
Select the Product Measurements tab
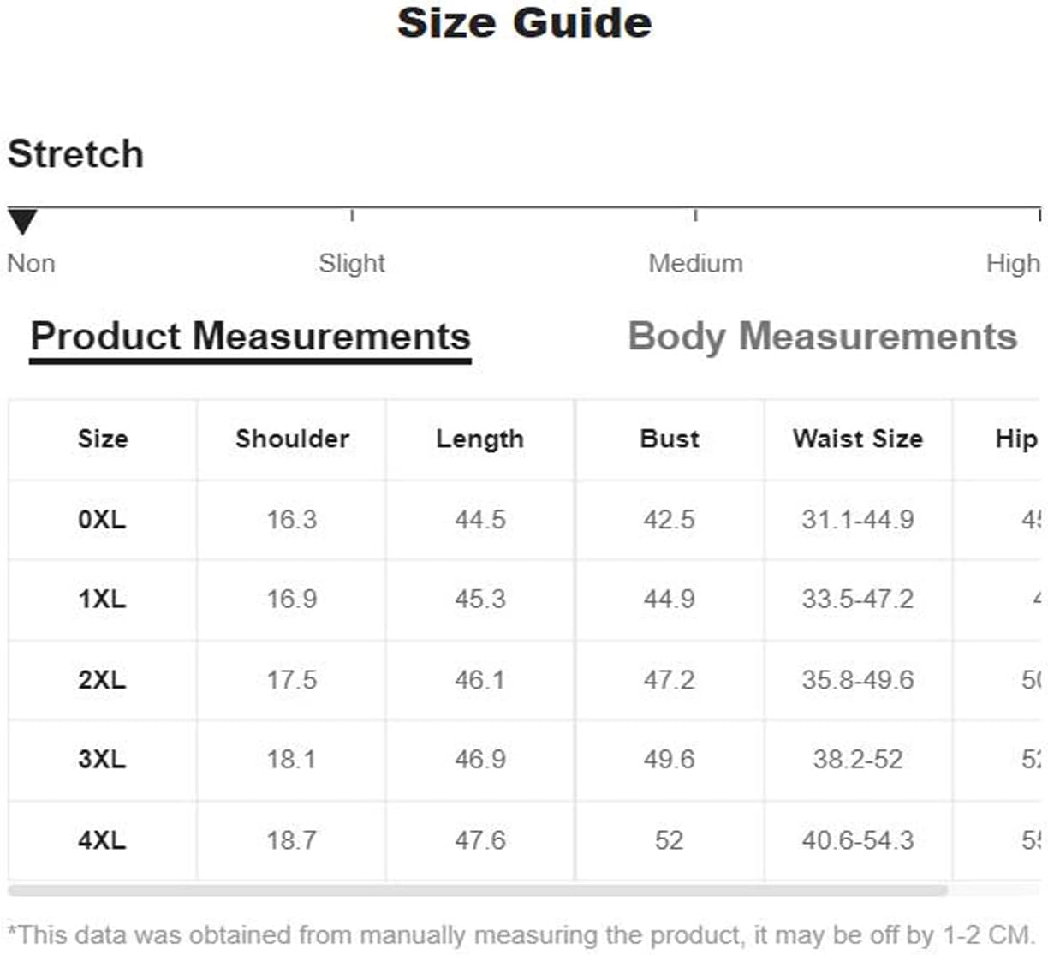(250, 337)
